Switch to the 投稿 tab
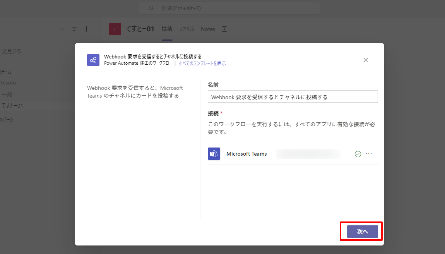Image resolution: width=445 pixels, height=254 pixels. coord(167,29)
